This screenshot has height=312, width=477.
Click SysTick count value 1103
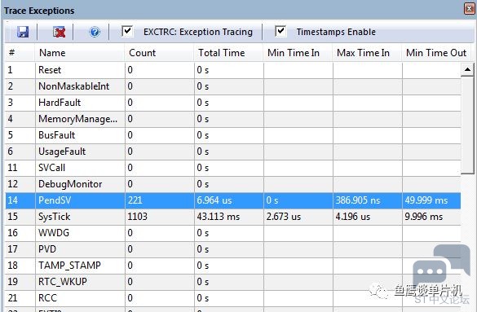tap(137, 217)
